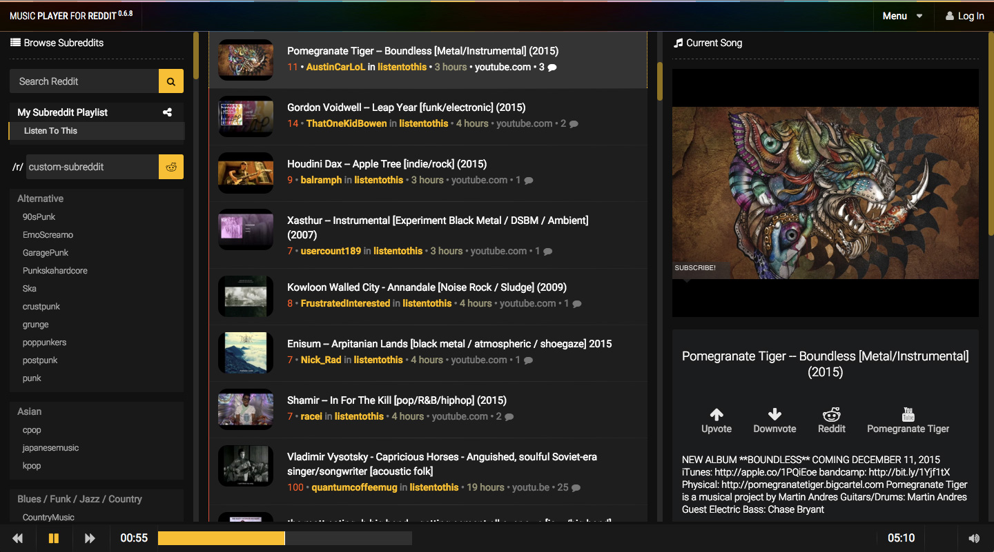Downvote the current song
Image resolution: width=994 pixels, height=552 pixels.
pos(774,420)
